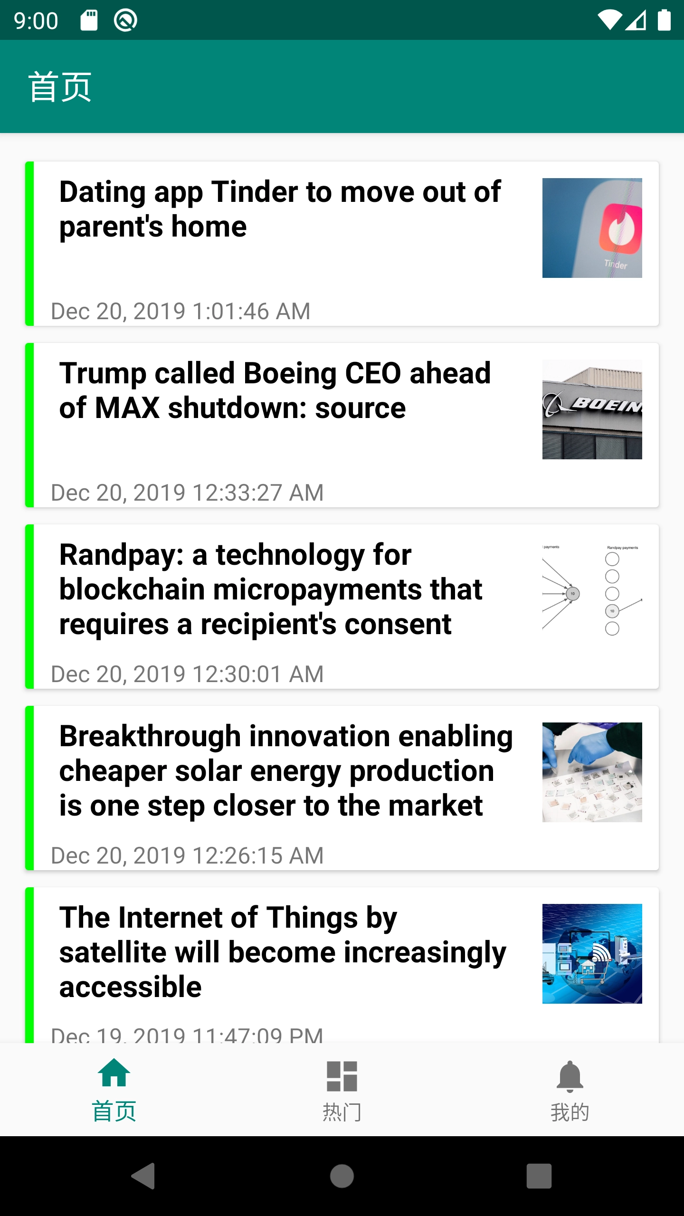Tap the blue gloves solar cells thumbnail

tap(592, 772)
